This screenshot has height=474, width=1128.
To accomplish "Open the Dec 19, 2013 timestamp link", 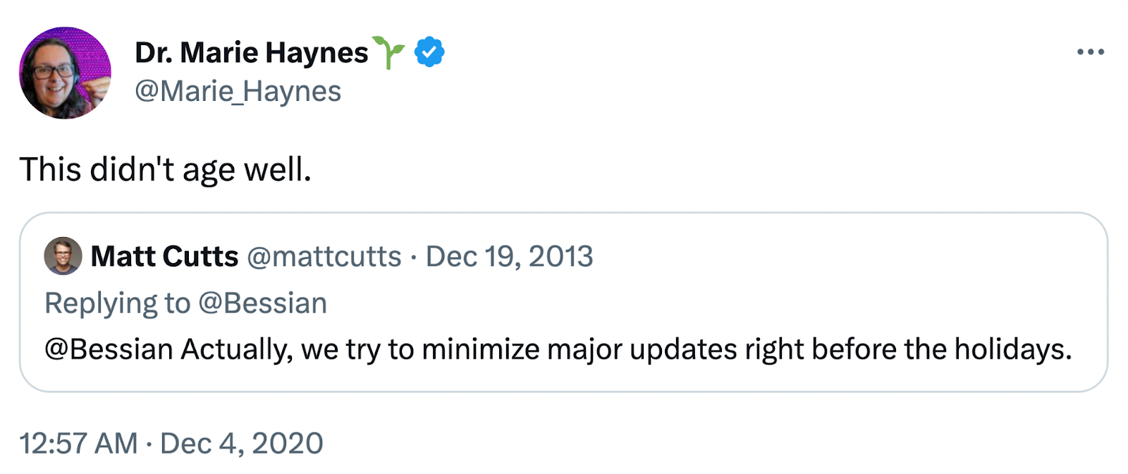I will (509, 257).
